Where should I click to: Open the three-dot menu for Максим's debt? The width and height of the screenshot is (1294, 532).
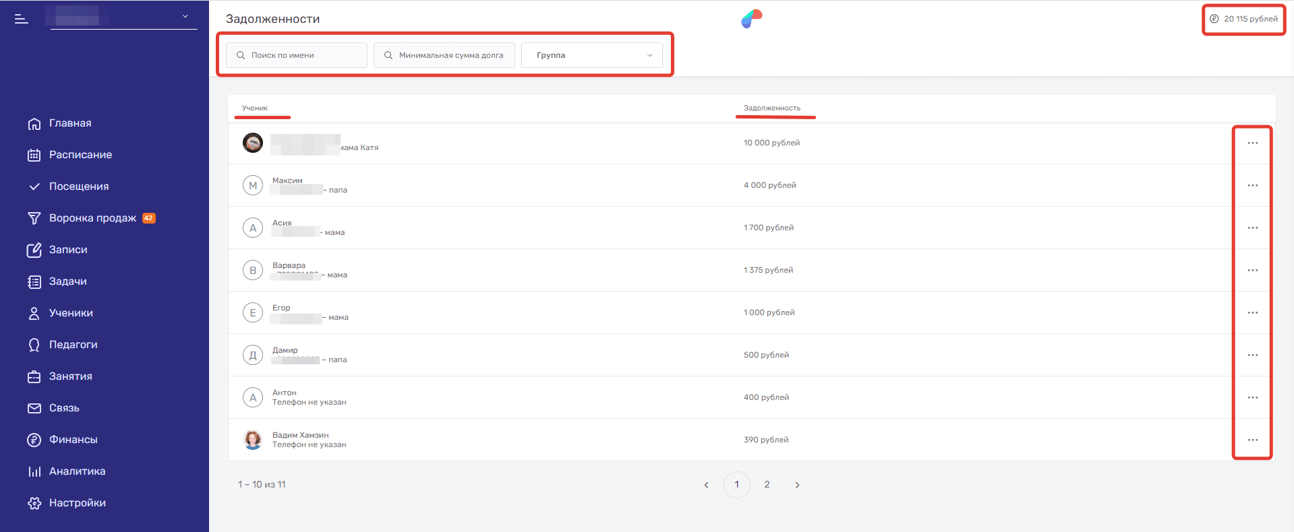point(1252,185)
